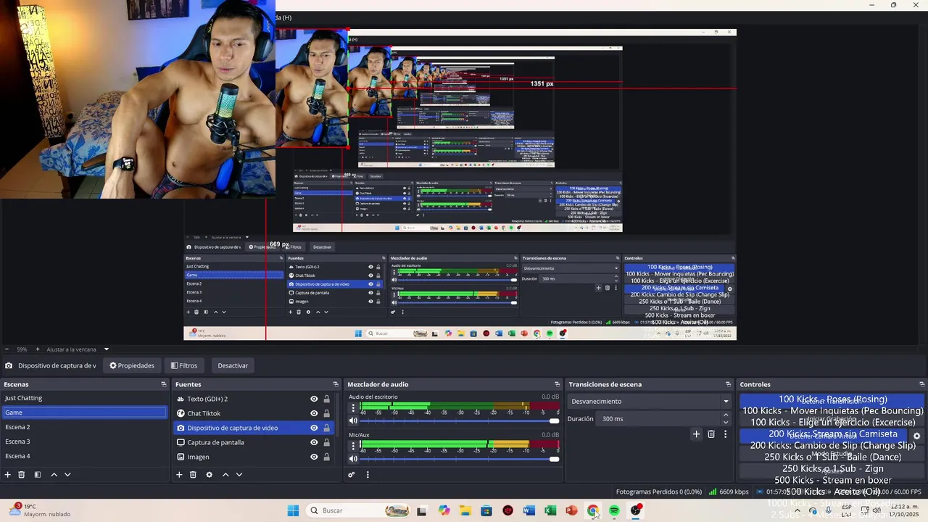Hide the Chat Tiktok source
The image size is (928, 522).
314,413
